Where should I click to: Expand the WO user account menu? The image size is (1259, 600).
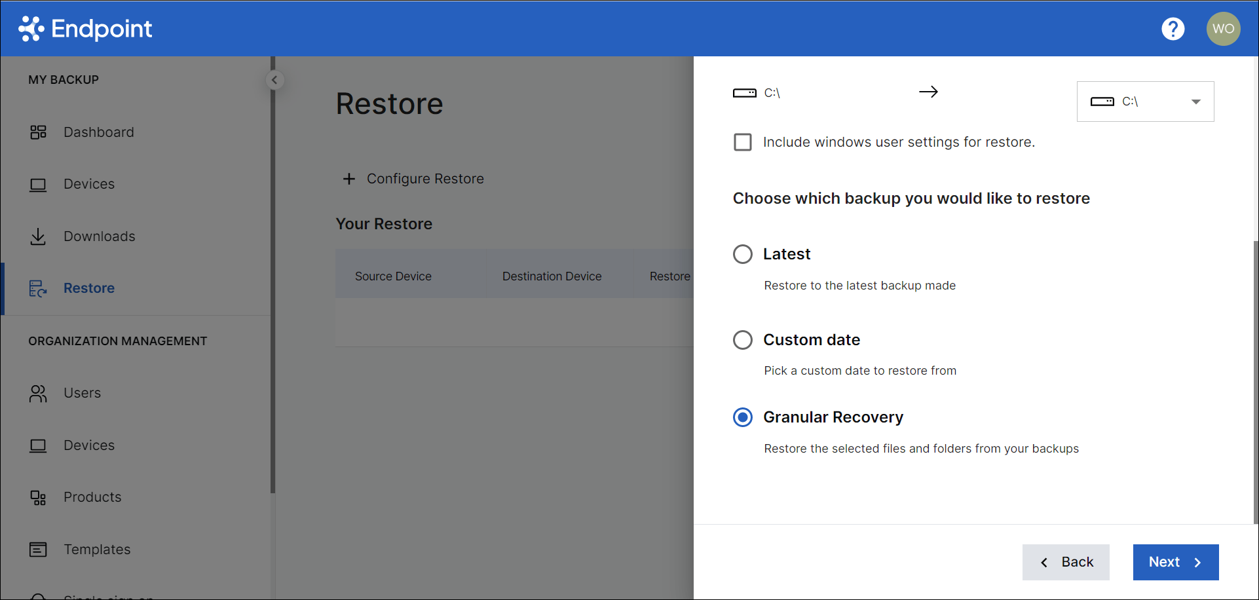point(1223,28)
